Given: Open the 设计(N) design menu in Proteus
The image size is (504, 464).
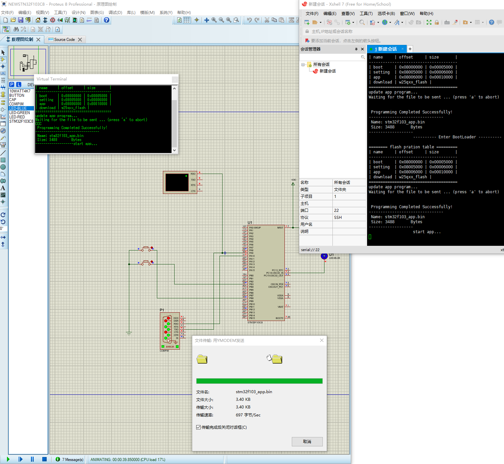Looking at the screenshot, I should tap(79, 12).
